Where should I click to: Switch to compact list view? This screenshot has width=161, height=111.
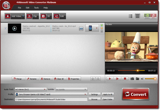131,16
